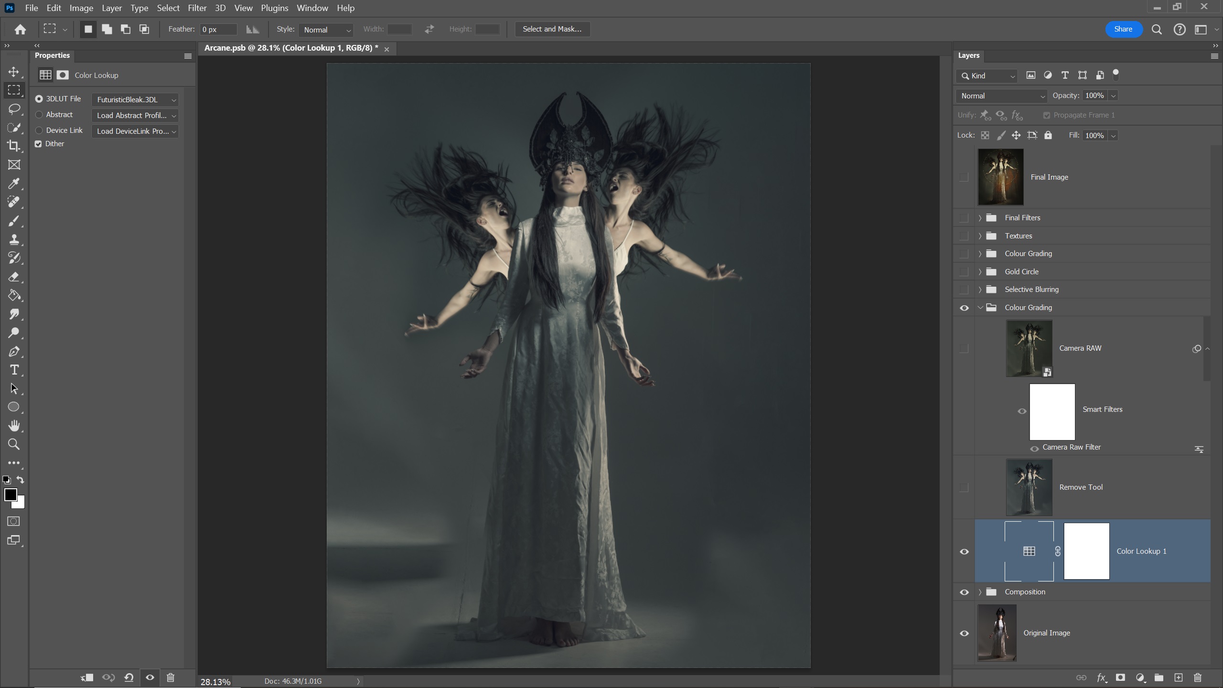This screenshot has width=1223, height=688.
Task: Open the Filter menu
Action: tap(197, 8)
